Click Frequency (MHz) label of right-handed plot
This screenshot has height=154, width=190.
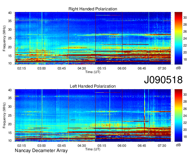pos(4,38)
